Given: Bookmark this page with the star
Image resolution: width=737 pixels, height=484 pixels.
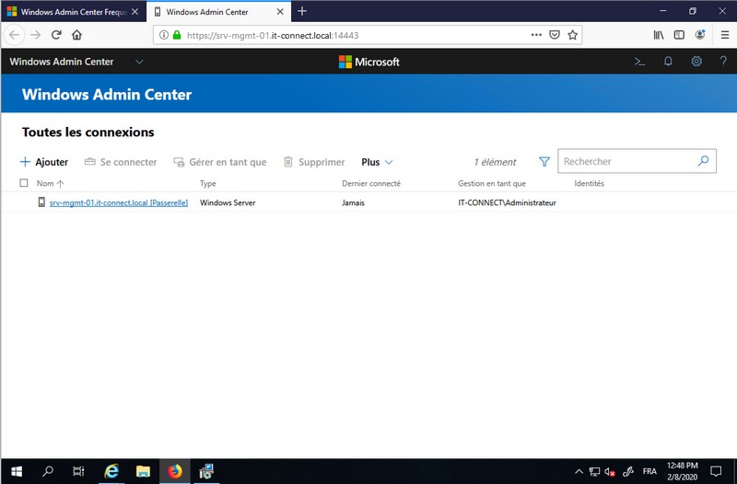Looking at the screenshot, I should coord(572,35).
